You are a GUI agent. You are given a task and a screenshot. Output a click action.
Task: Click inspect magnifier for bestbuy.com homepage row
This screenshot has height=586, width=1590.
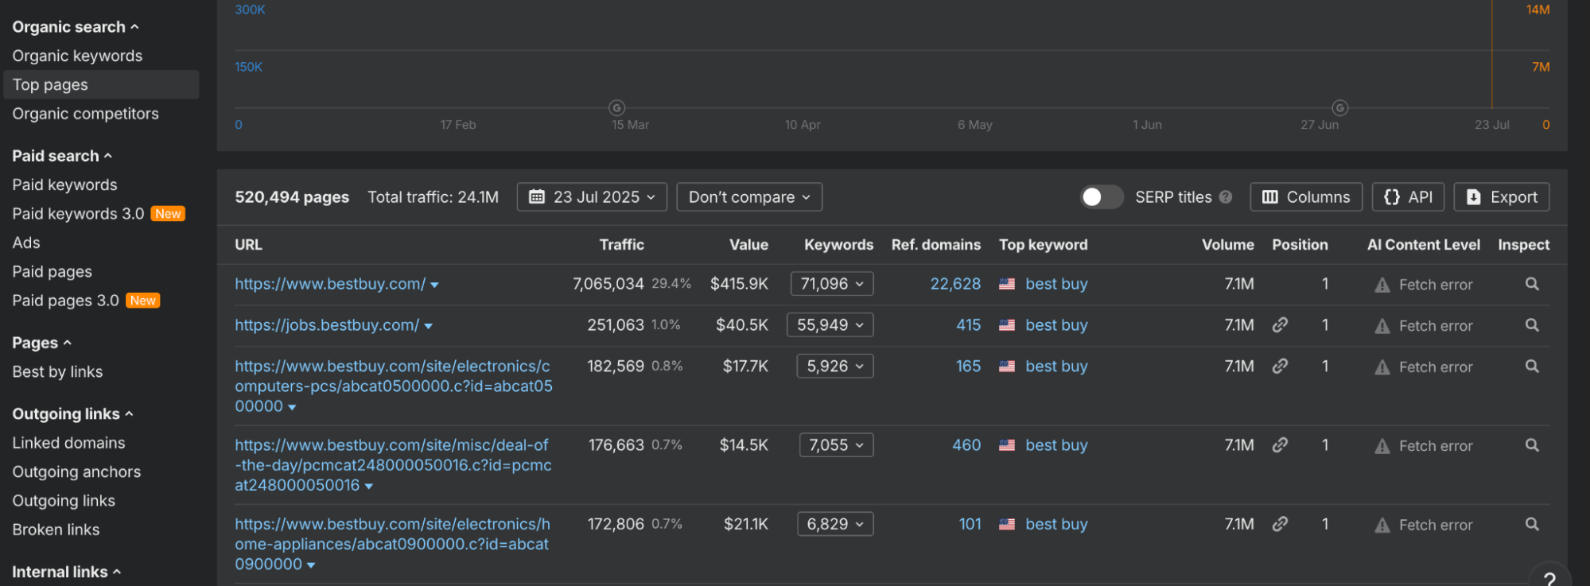1532,284
